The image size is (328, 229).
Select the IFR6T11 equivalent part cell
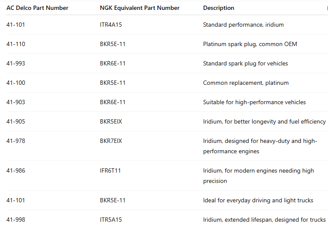tap(110, 170)
